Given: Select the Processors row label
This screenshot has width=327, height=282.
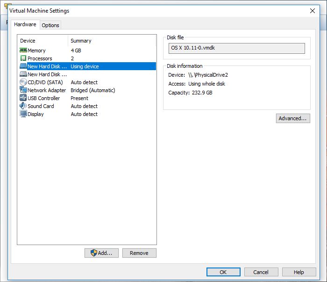Looking at the screenshot, I should click(40, 58).
